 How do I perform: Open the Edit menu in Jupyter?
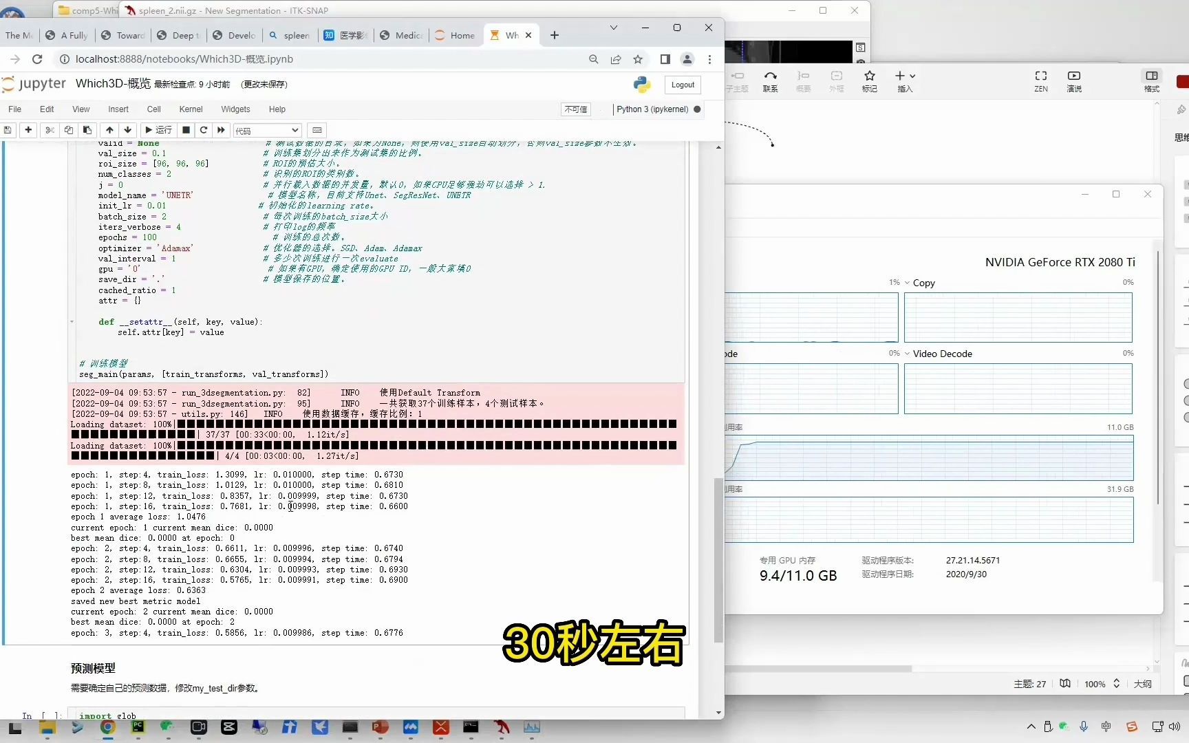(47, 109)
